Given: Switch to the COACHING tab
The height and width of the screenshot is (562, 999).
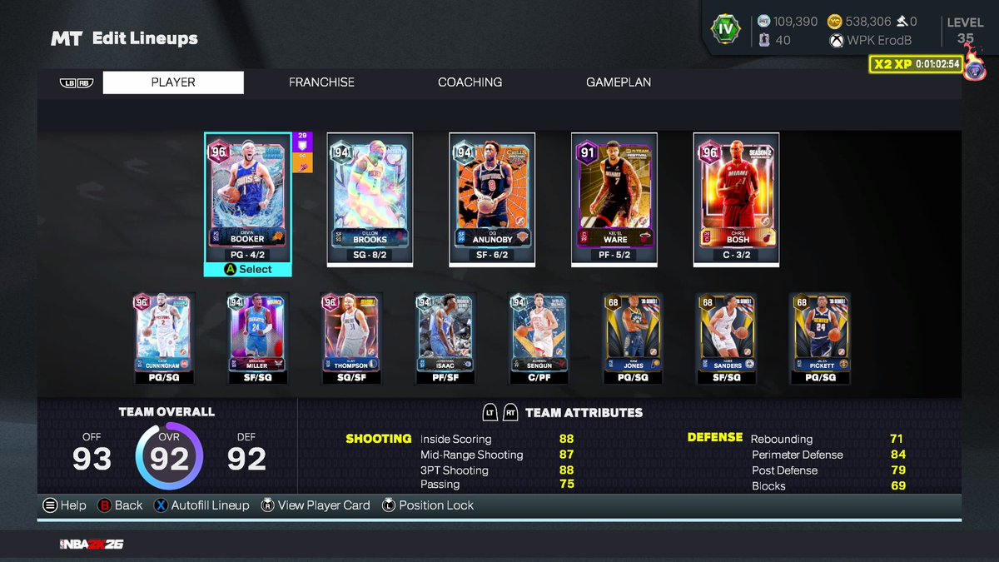Looking at the screenshot, I should pos(470,82).
